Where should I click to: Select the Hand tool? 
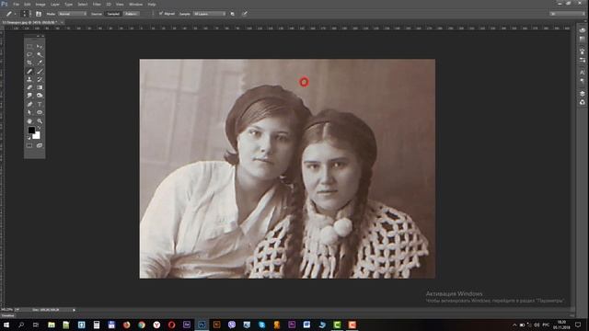point(29,120)
